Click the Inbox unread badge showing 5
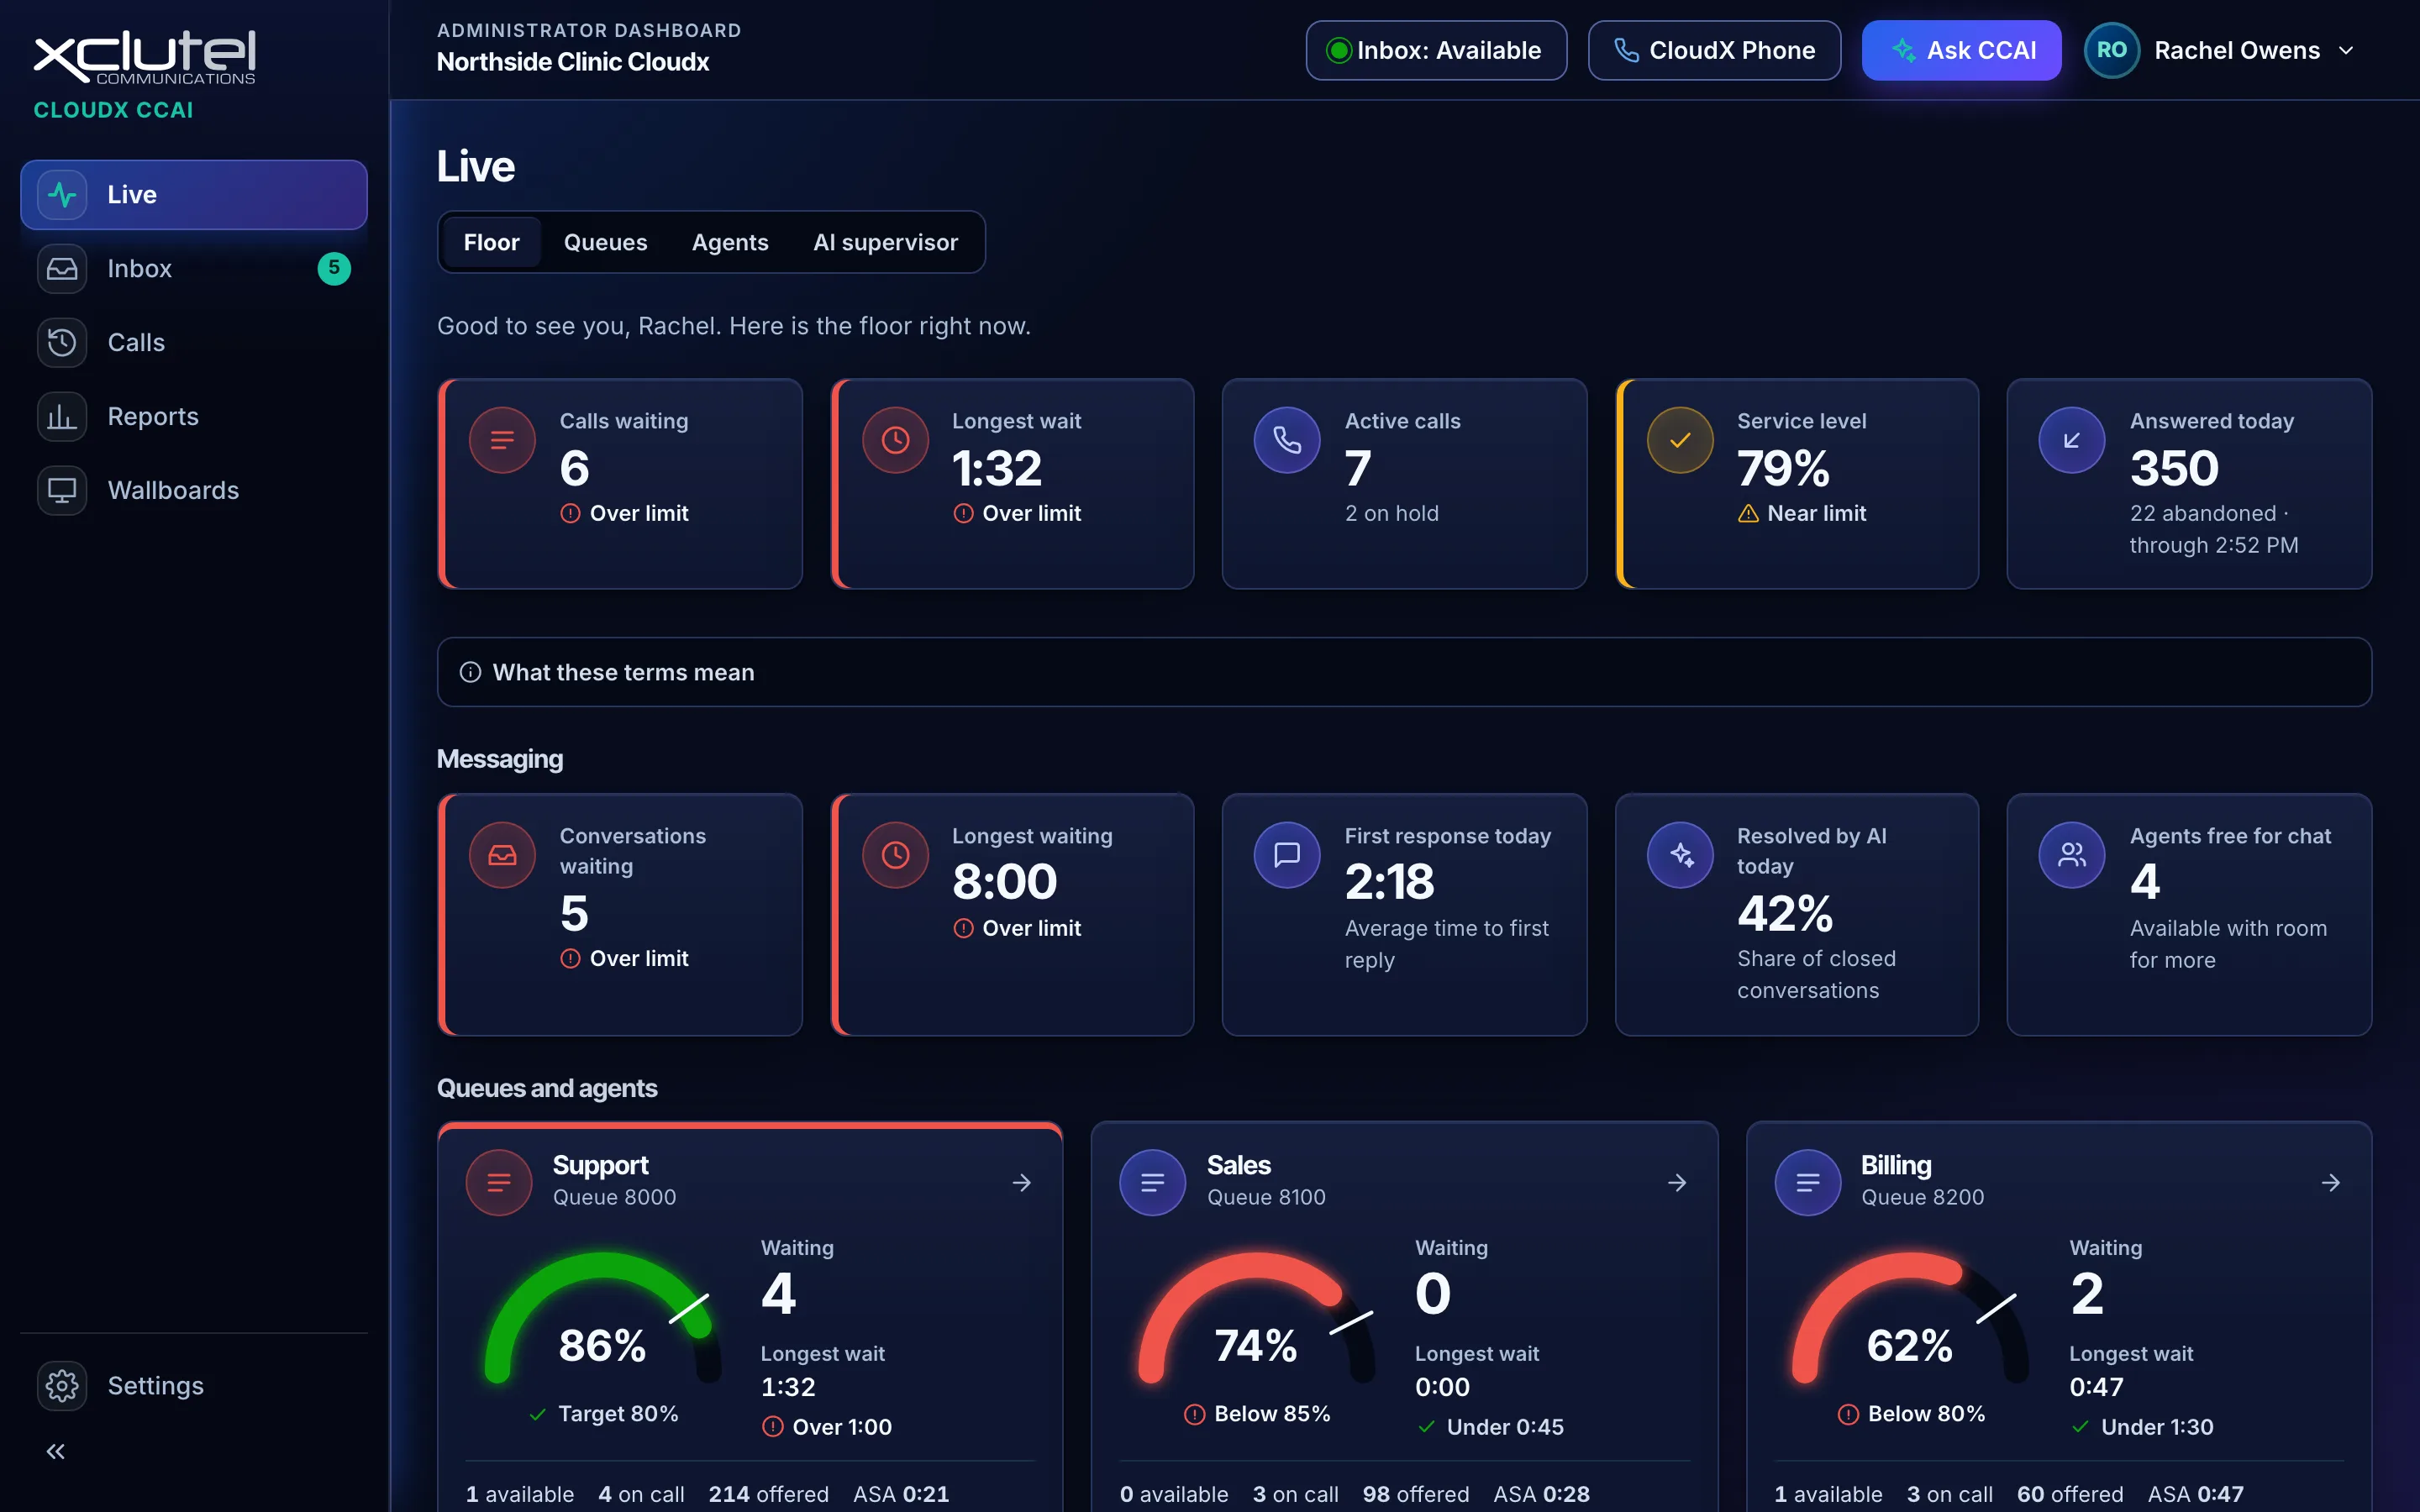This screenshot has height=1512, width=2420. (334, 268)
